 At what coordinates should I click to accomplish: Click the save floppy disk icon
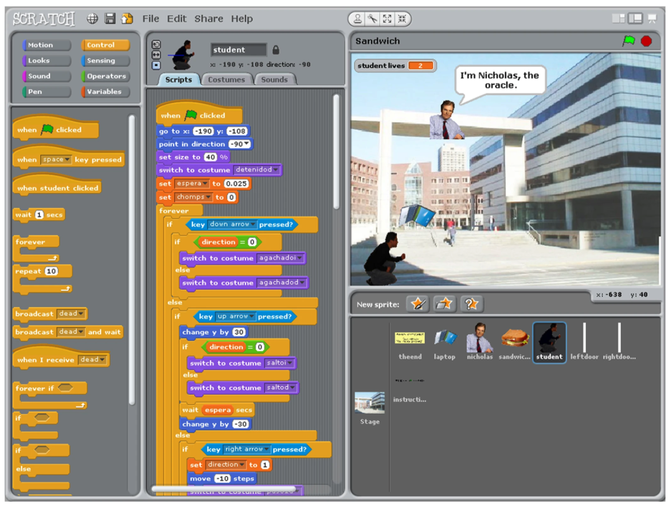tap(110, 19)
